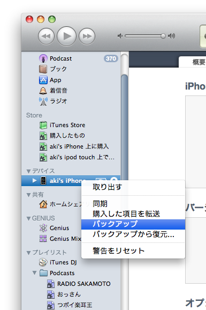206x310 pixels.
Task: Skip to the next track
Action: 87,36
